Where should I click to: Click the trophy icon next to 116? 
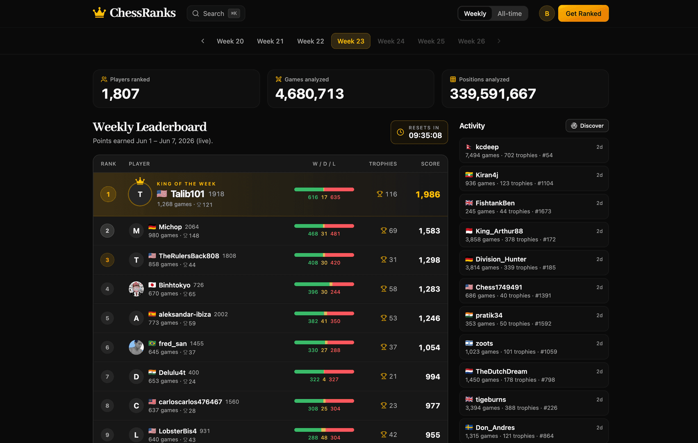point(380,194)
